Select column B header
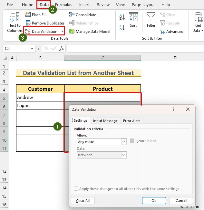 point(40,58)
